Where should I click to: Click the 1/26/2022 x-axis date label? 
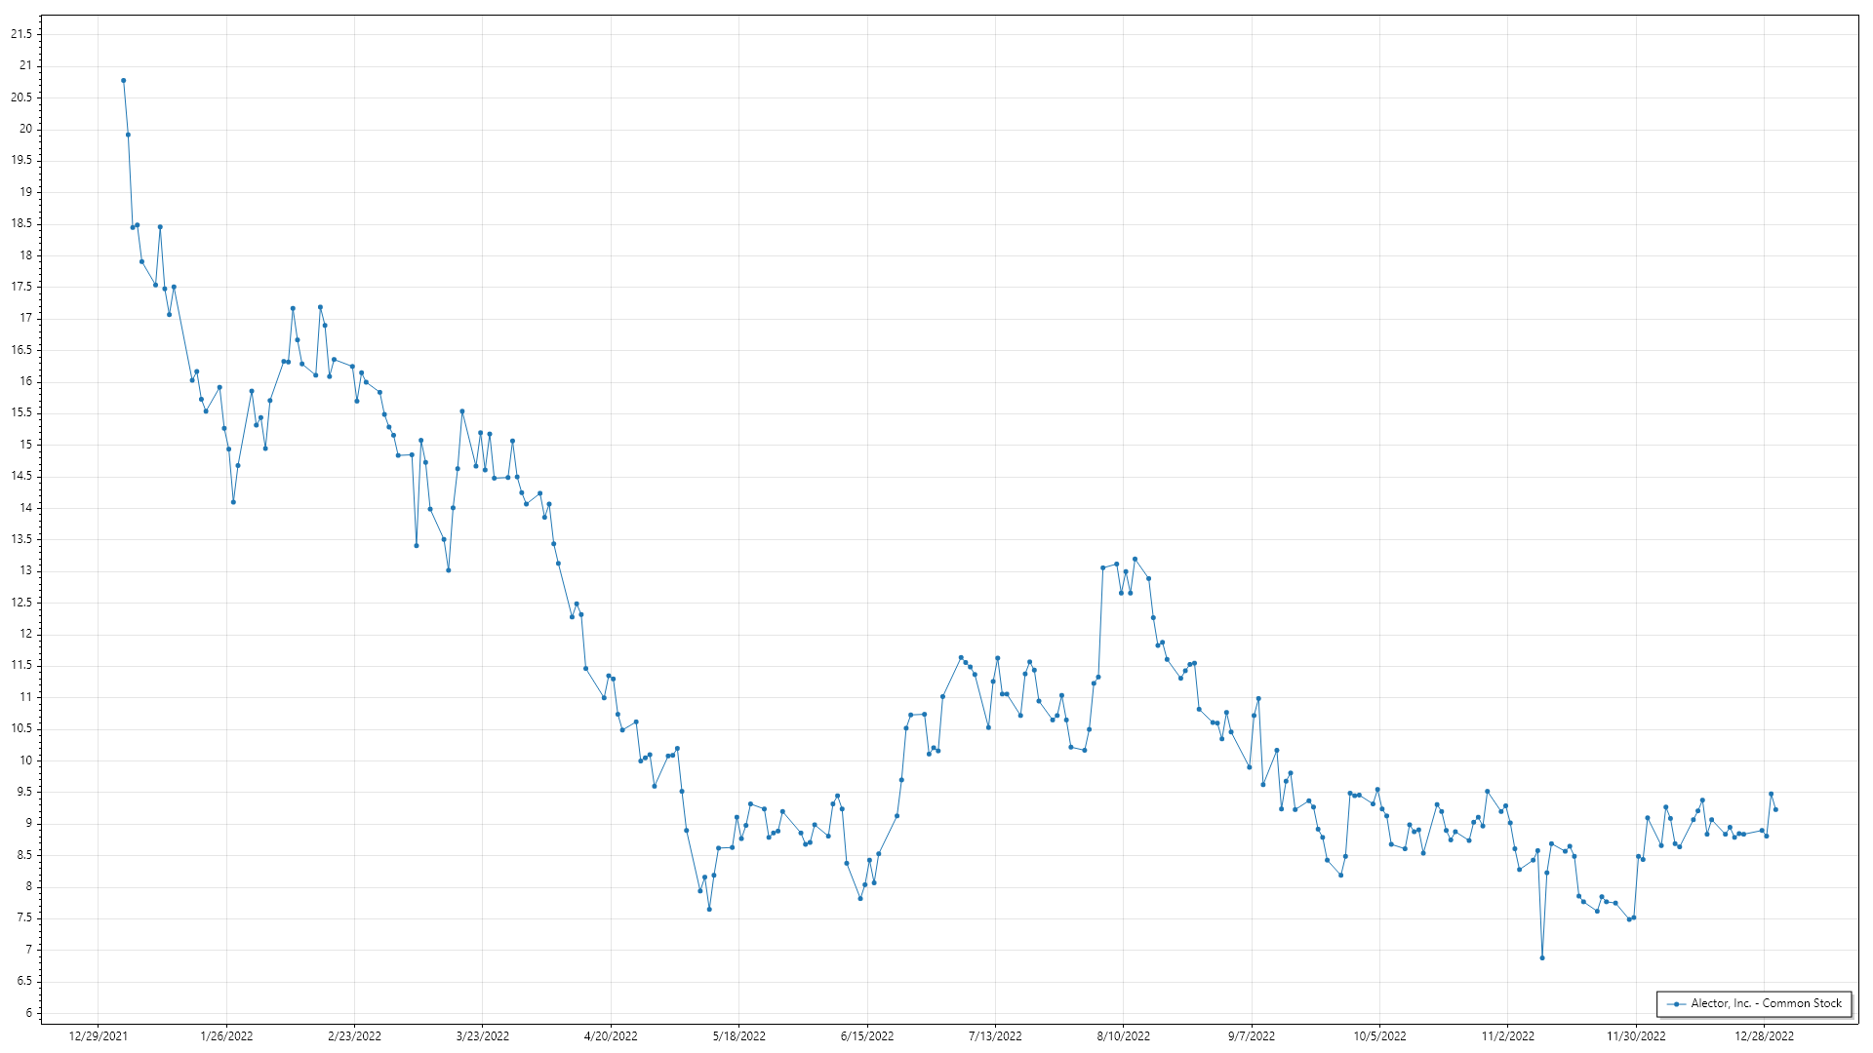[226, 1036]
